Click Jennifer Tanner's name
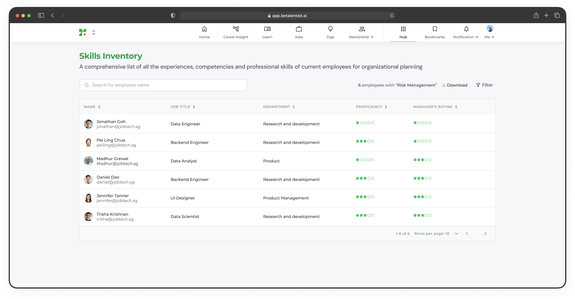575x299 pixels. [113, 196]
